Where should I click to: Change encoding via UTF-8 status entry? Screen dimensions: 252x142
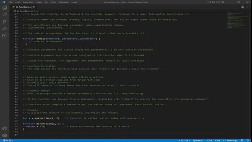click(209, 140)
